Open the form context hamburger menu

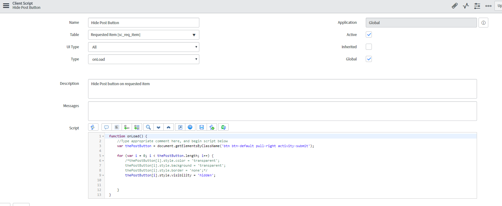click(6, 6)
